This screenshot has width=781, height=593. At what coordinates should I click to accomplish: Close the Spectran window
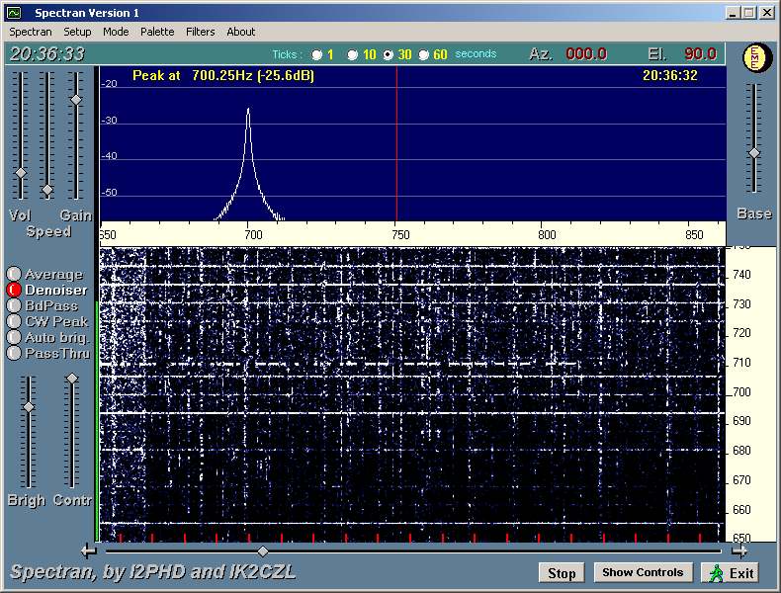767,13
